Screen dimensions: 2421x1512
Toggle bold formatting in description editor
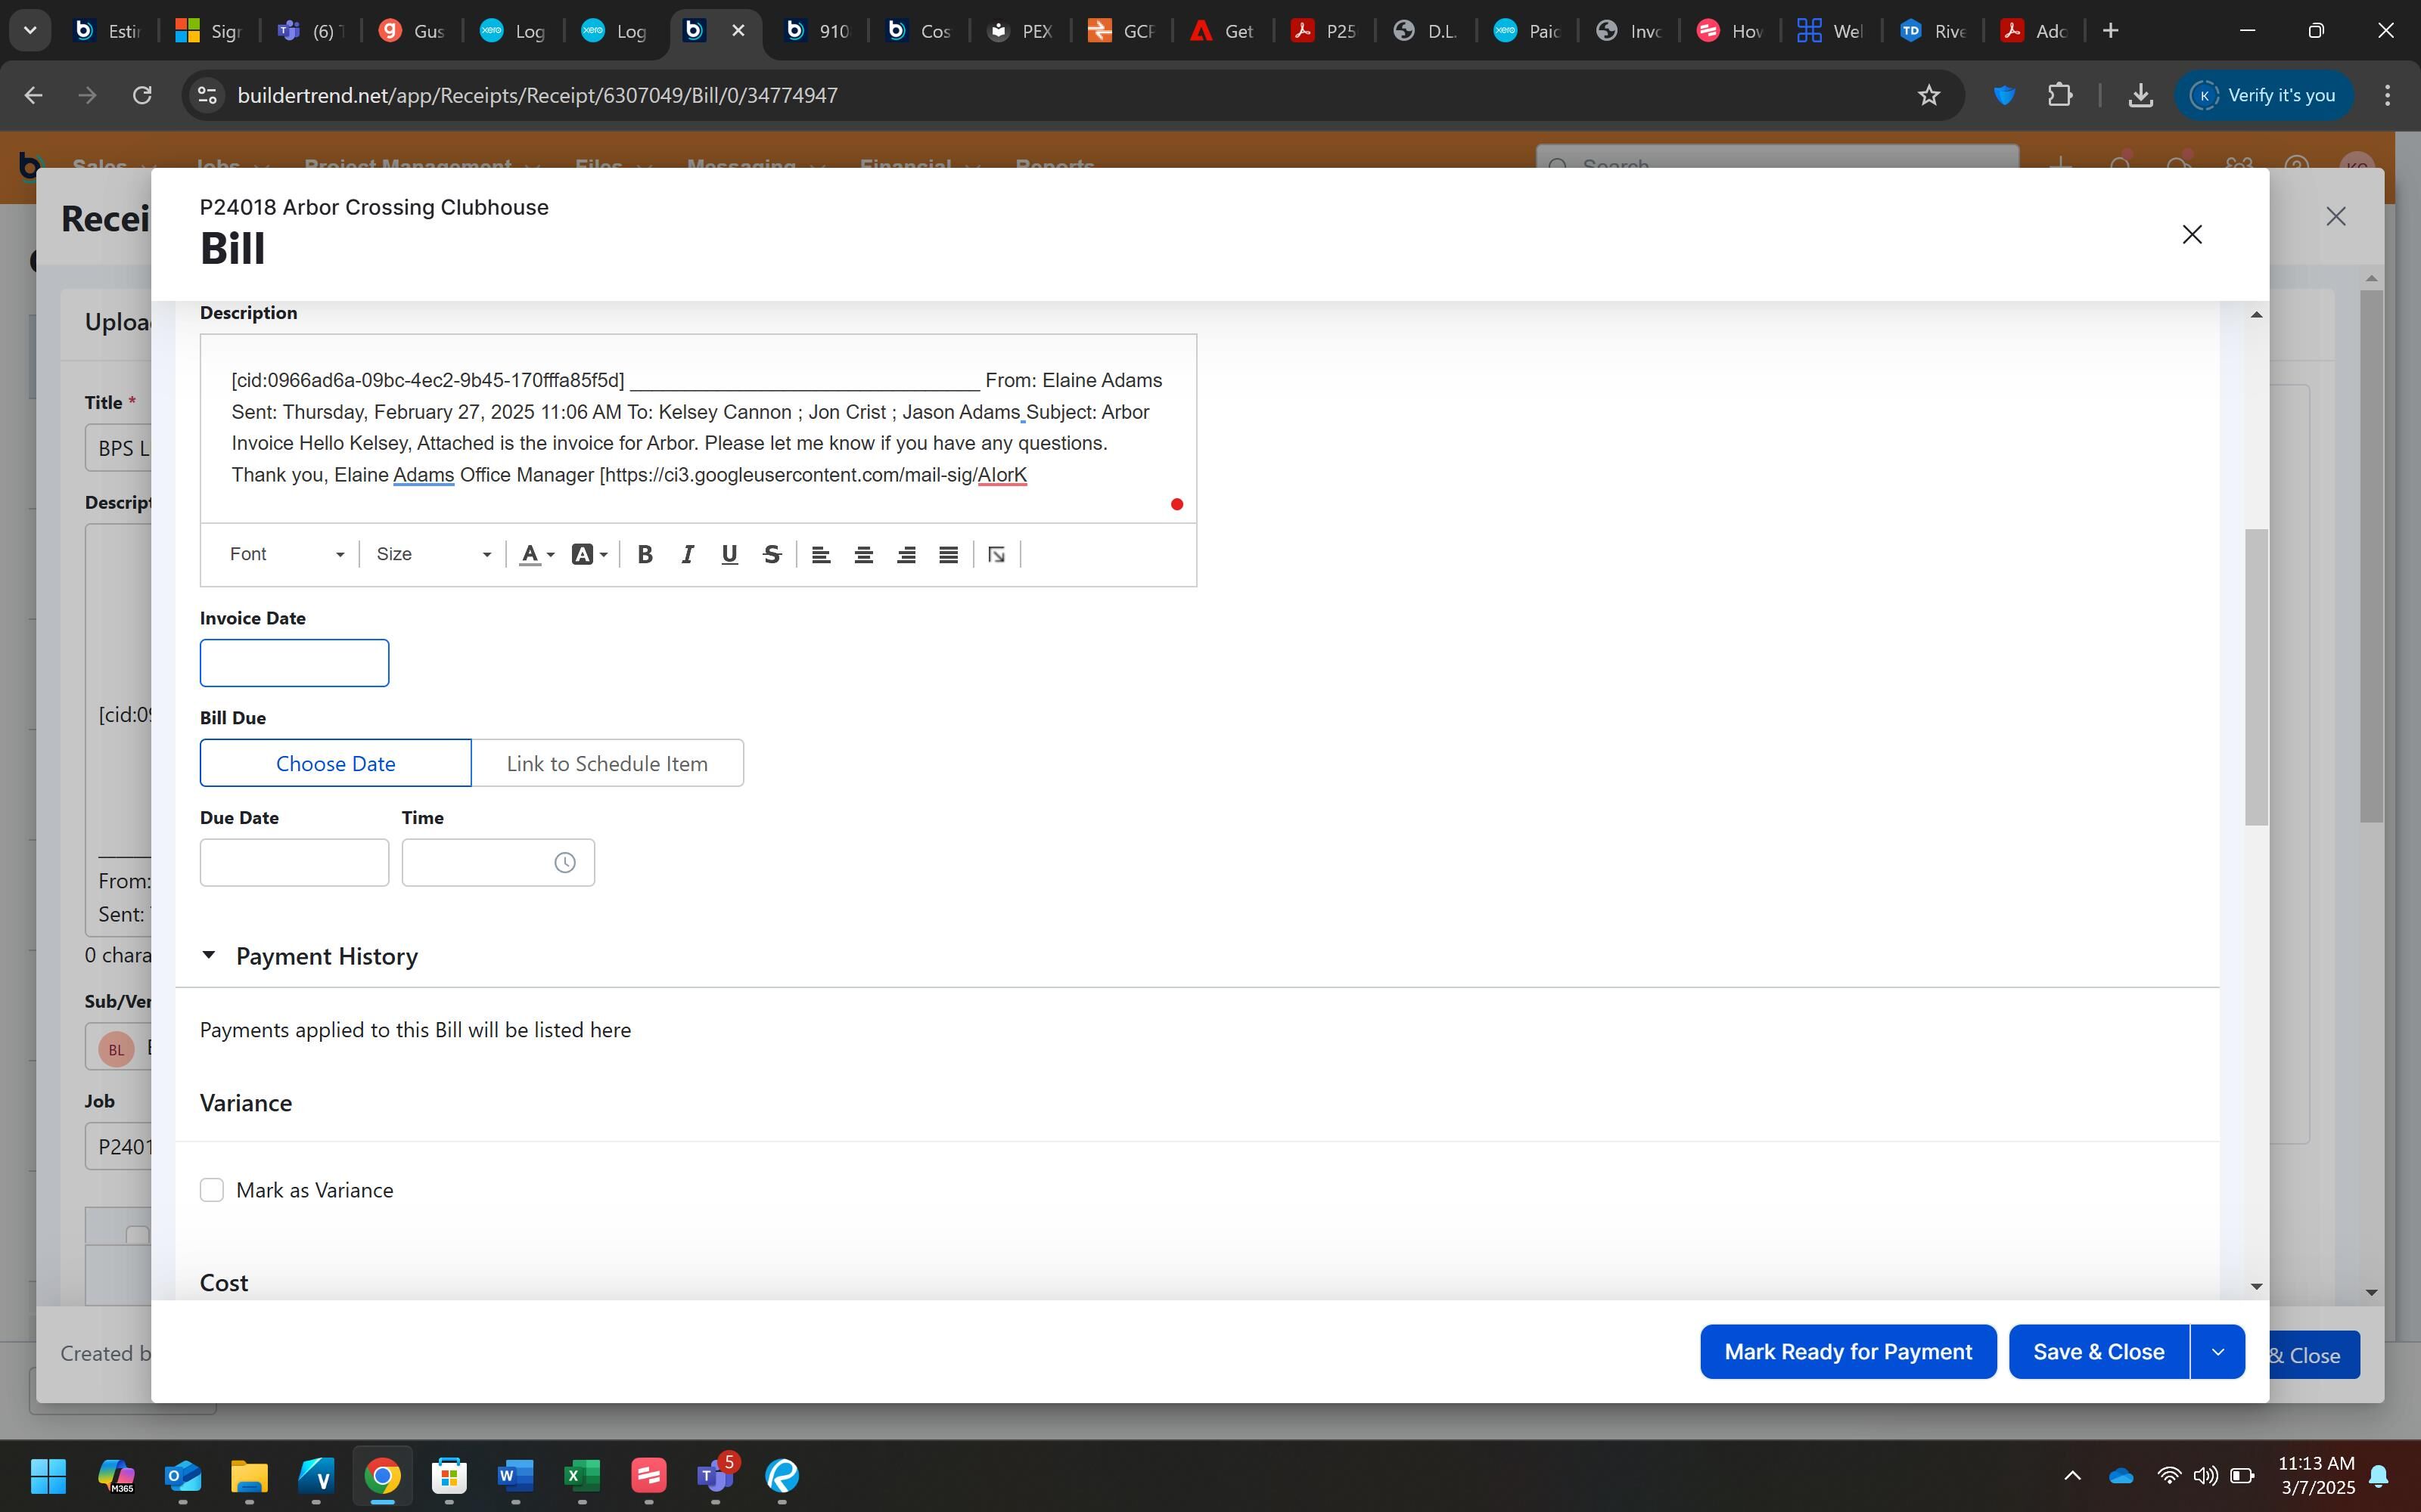[645, 555]
